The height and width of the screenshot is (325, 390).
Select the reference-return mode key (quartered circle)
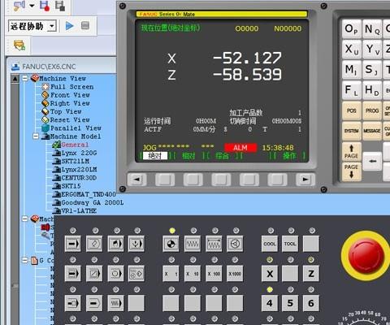pyautogui.click(x=171, y=244)
